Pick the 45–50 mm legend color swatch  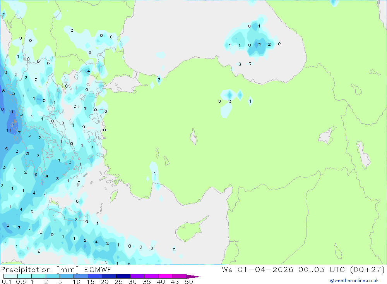click(x=180, y=276)
